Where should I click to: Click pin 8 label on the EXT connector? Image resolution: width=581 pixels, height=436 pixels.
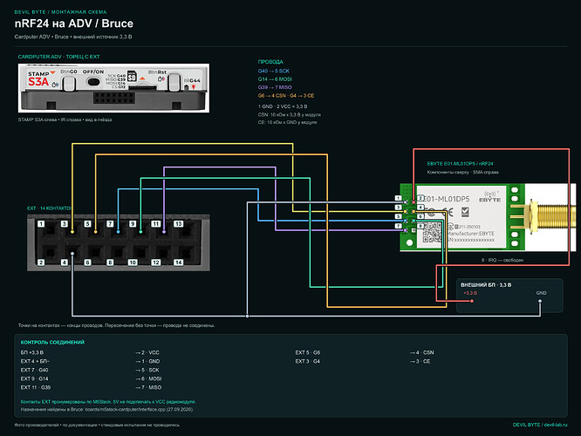pos(110,262)
